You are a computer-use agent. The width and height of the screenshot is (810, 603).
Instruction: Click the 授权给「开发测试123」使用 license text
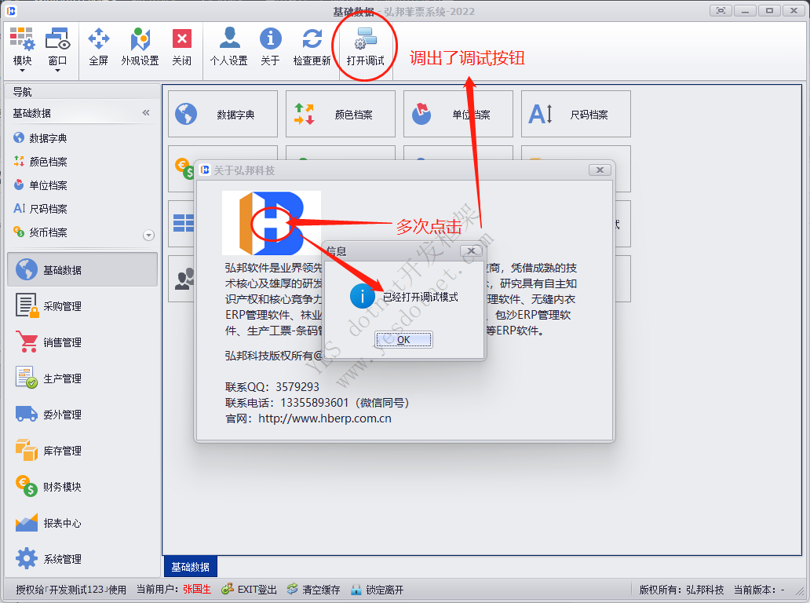point(71,590)
